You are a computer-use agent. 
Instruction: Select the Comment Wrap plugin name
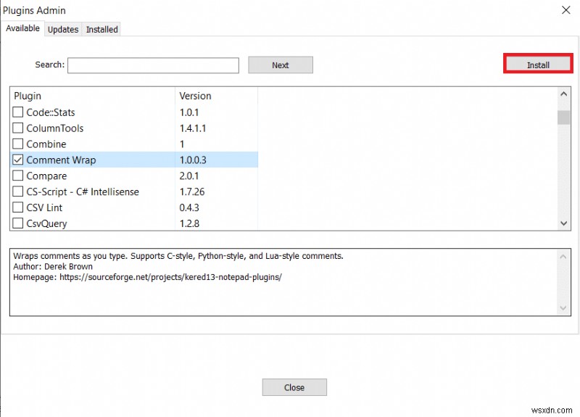[x=61, y=160]
